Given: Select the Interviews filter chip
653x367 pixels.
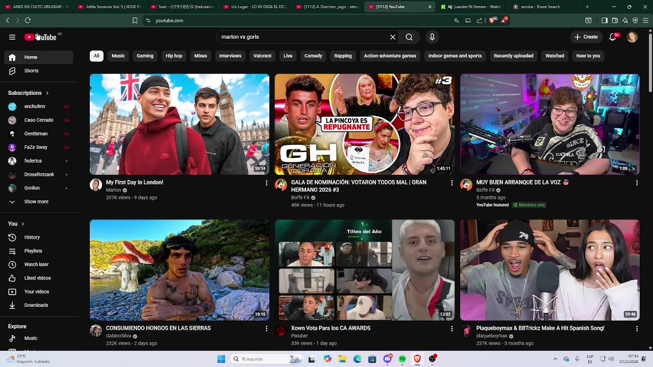Looking at the screenshot, I should pyautogui.click(x=230, y=56).
